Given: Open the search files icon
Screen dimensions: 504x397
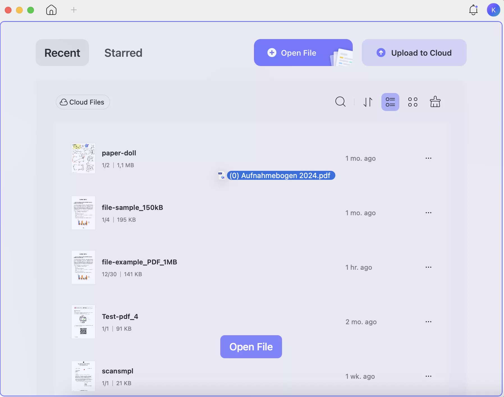Looking at the screenshot, I should [x=340, y=102].
